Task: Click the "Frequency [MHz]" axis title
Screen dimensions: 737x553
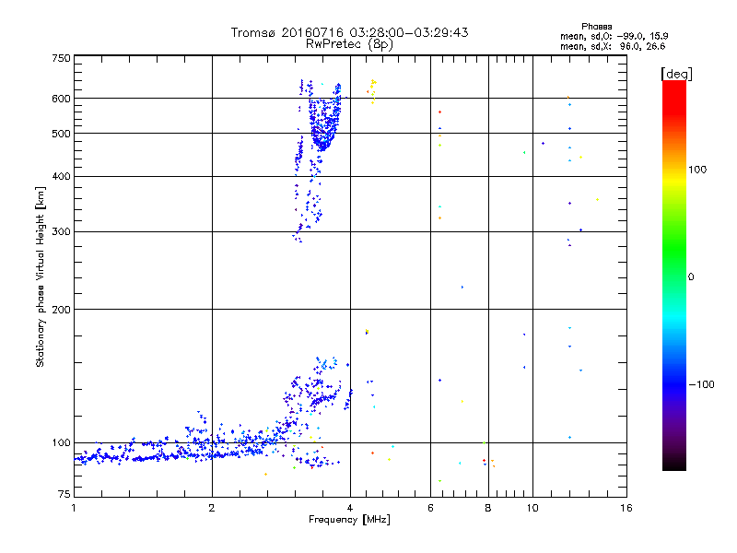Action: (349, 520)
